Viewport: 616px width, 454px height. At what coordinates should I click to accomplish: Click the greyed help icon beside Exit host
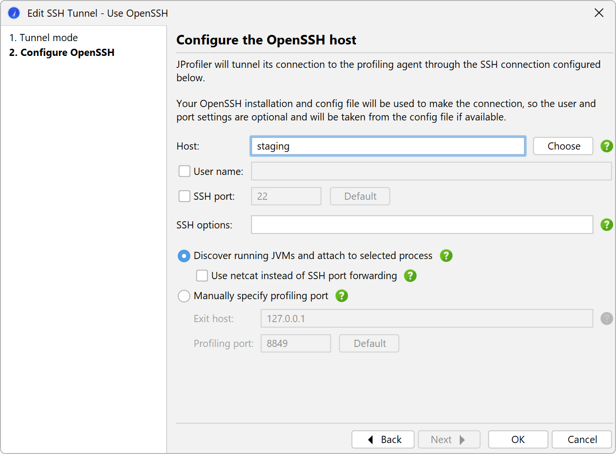[x=606, y=319]
